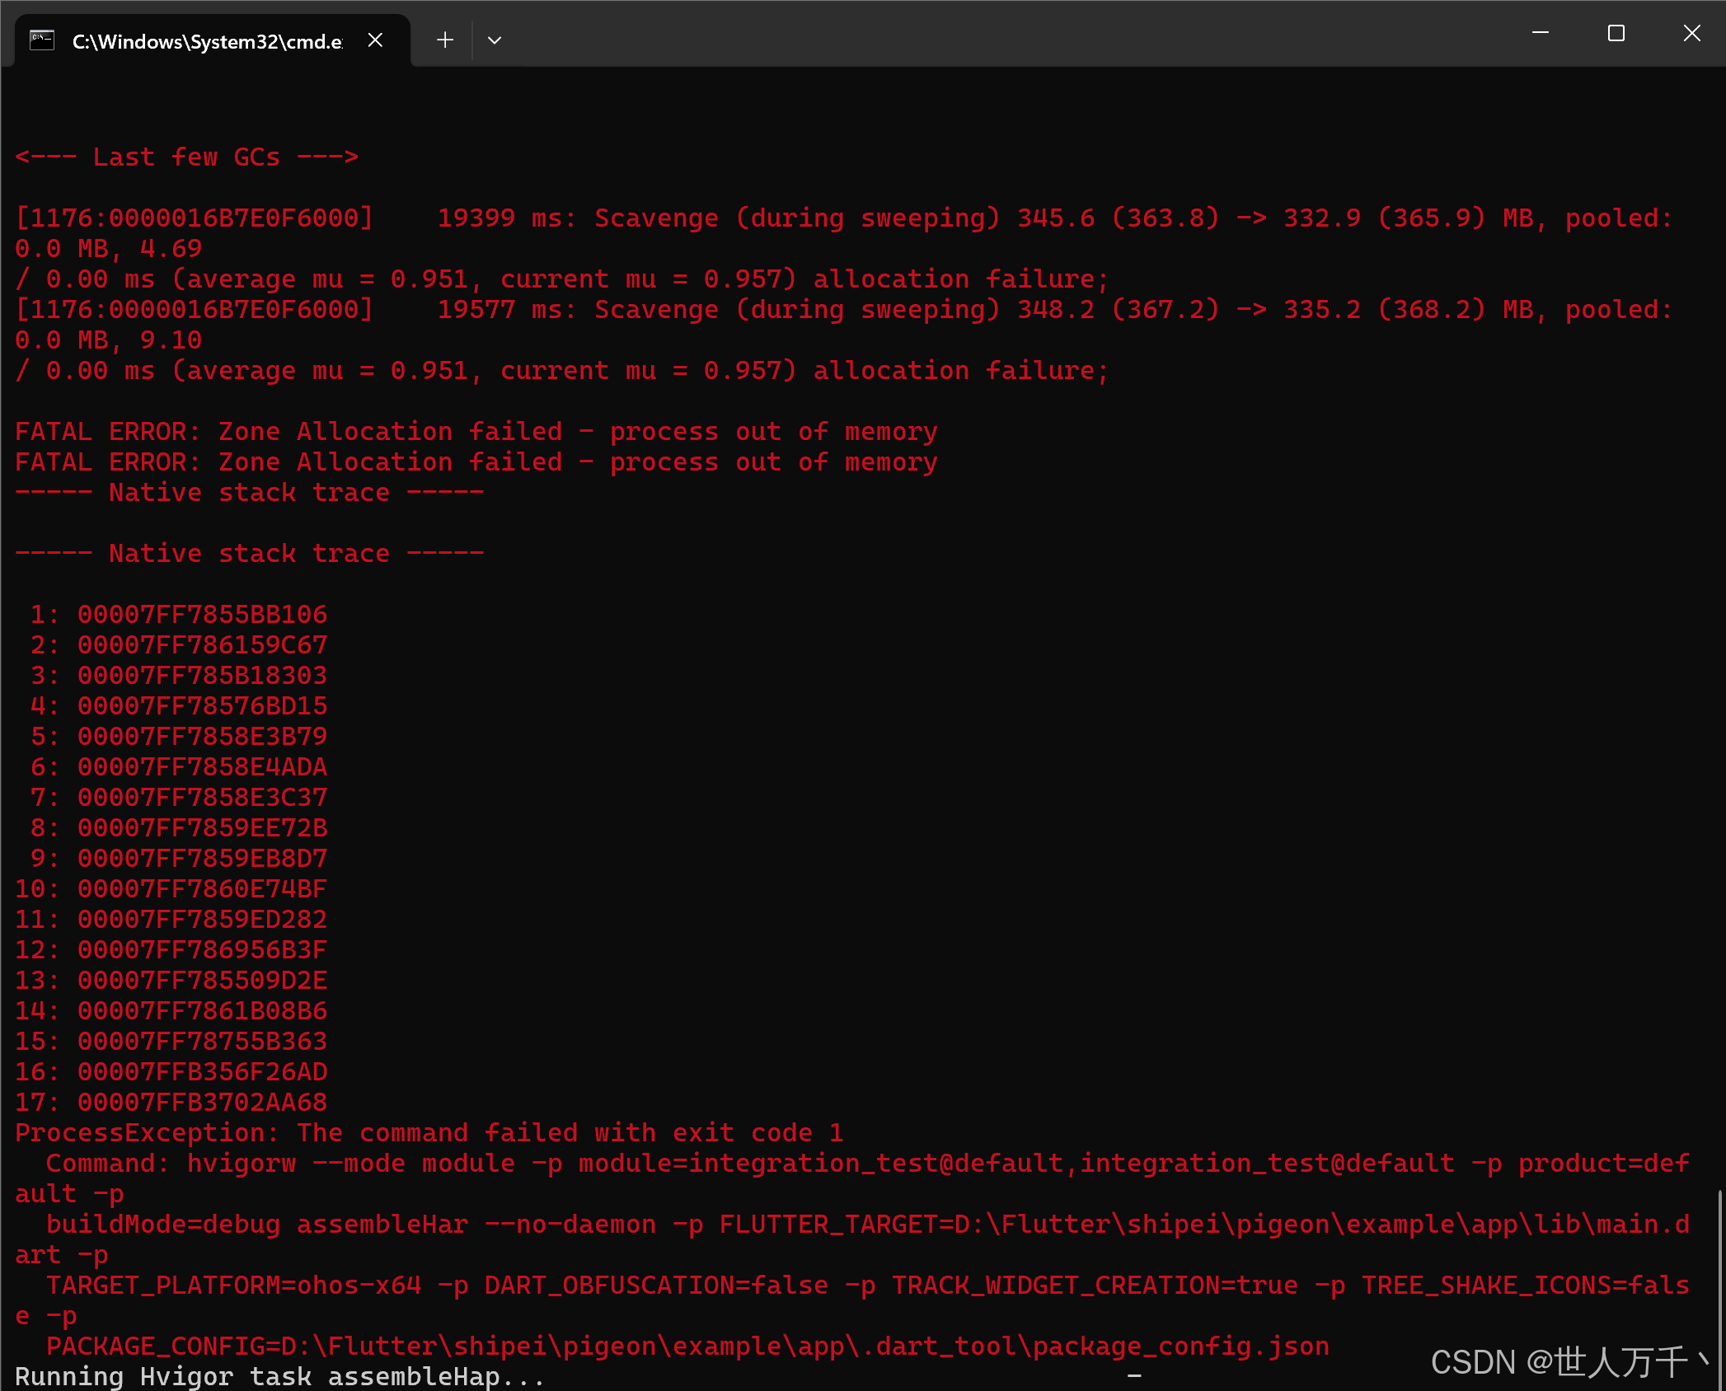Image resolution: width=1726 pixels, height=1391 pixels.
Task: Minimize the terminal window
Action: pos(1540,33)
